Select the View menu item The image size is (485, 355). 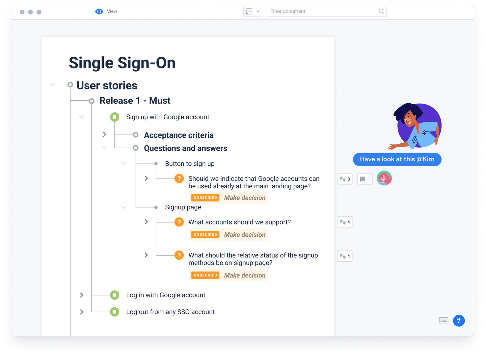112,11
